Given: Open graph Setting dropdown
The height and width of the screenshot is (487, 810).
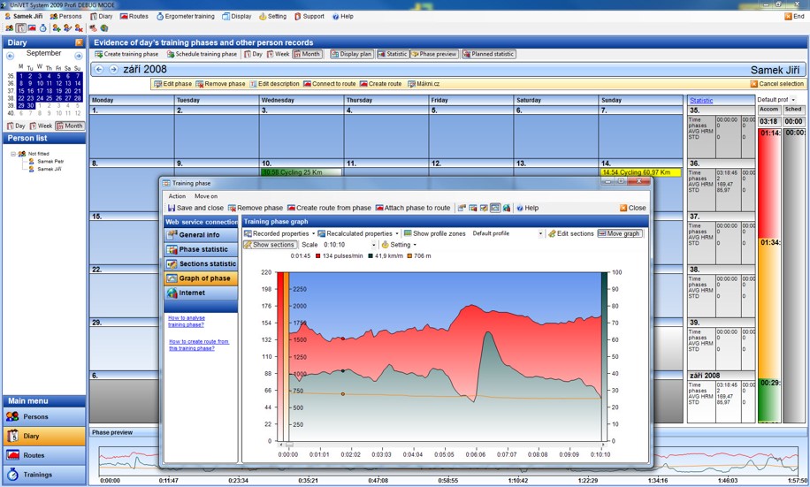Looking at the screenshot, I should pos(399,245).
